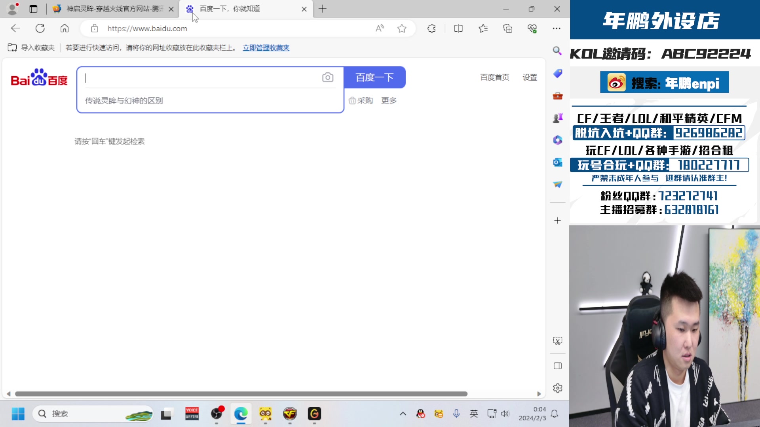This screenshot has height=427, width=760.
Task: Open the 采购 link
Action: (361, 100)
